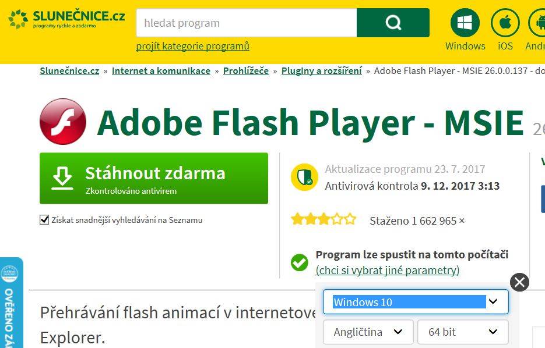Viewport: 545px width, 348px height.
Task: Open the Windows 10 operating system dropdown
Action: (416, 302)
